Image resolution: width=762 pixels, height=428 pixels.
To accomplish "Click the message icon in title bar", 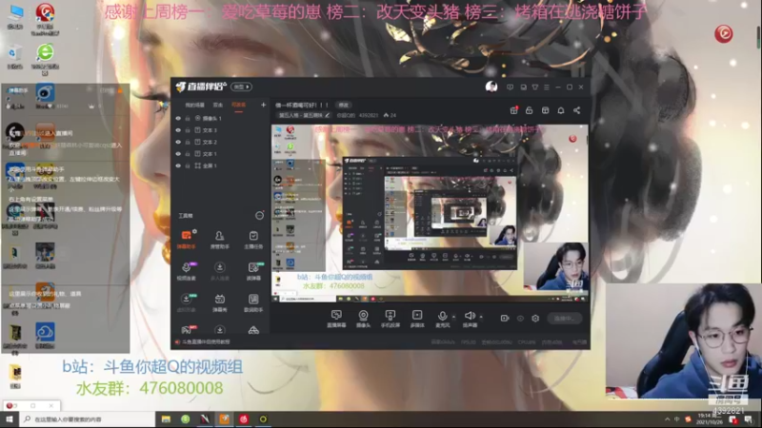I will pos(510,88).
